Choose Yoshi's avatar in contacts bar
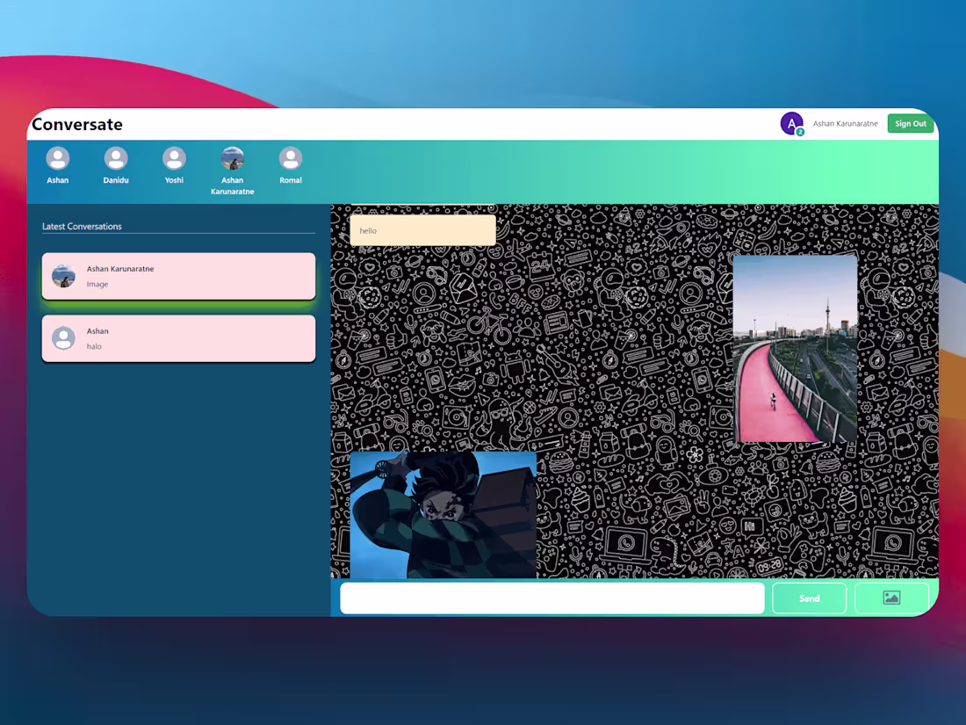Viewport: 966px width, 725px height. pyautogui.click(x=175, y=158)
